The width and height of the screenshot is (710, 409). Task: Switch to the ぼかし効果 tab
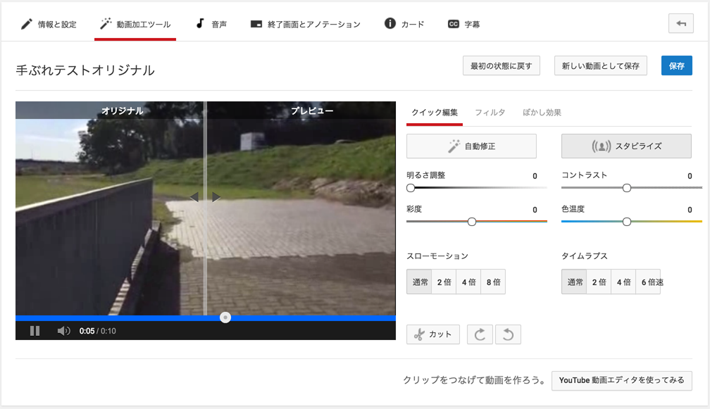[x=542, y=113]
